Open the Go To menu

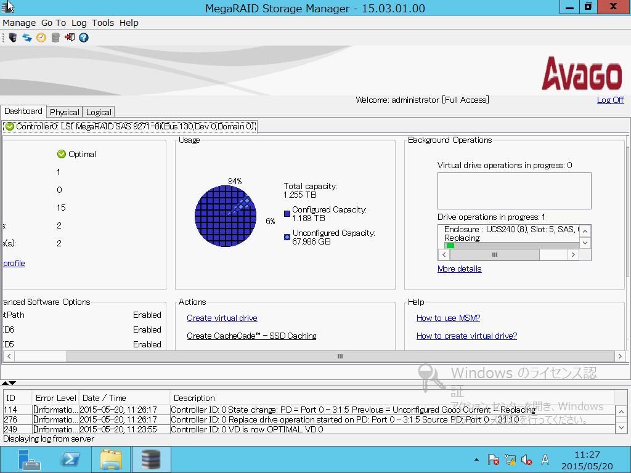coord(54,23)
